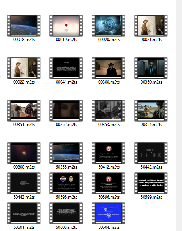Select the 00350.m2ts video thumbnail
Image resolution: width=182 pixels, height=231 pixels.
pos(151,68)
